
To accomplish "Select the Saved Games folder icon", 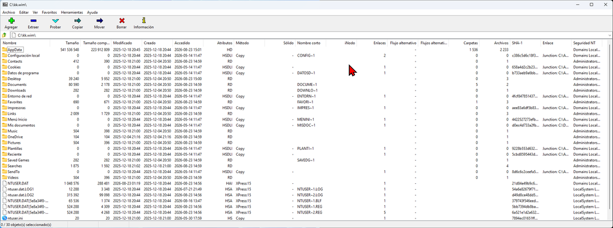I will 4,160.
